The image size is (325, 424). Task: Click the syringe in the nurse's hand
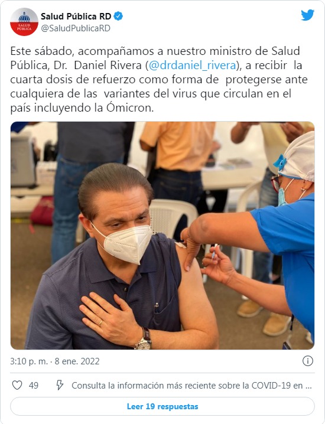tap(214, 252)
